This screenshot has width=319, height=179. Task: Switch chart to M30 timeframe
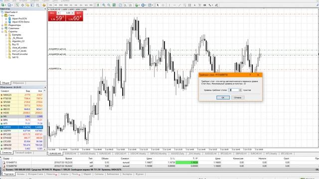click(66, 5)
